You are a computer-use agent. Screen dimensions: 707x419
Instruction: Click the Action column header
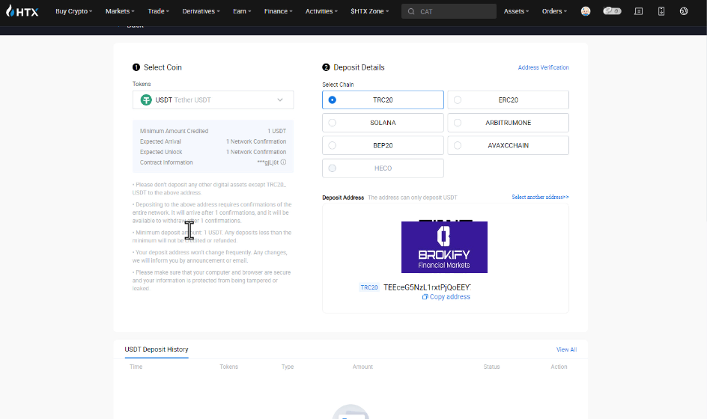click(559, 367)
